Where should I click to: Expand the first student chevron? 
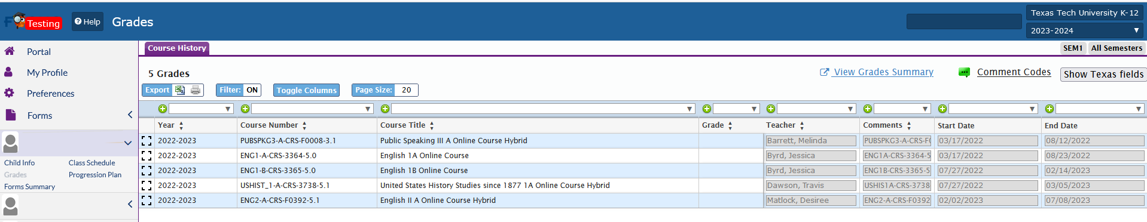coord(127,143)
